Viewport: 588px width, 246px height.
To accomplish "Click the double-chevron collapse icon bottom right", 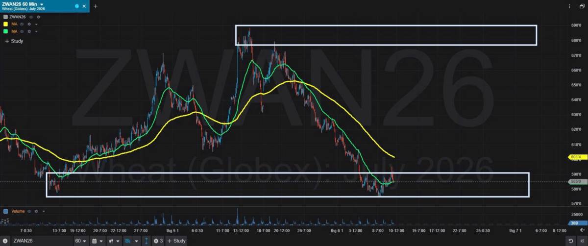I will point(582,241).
